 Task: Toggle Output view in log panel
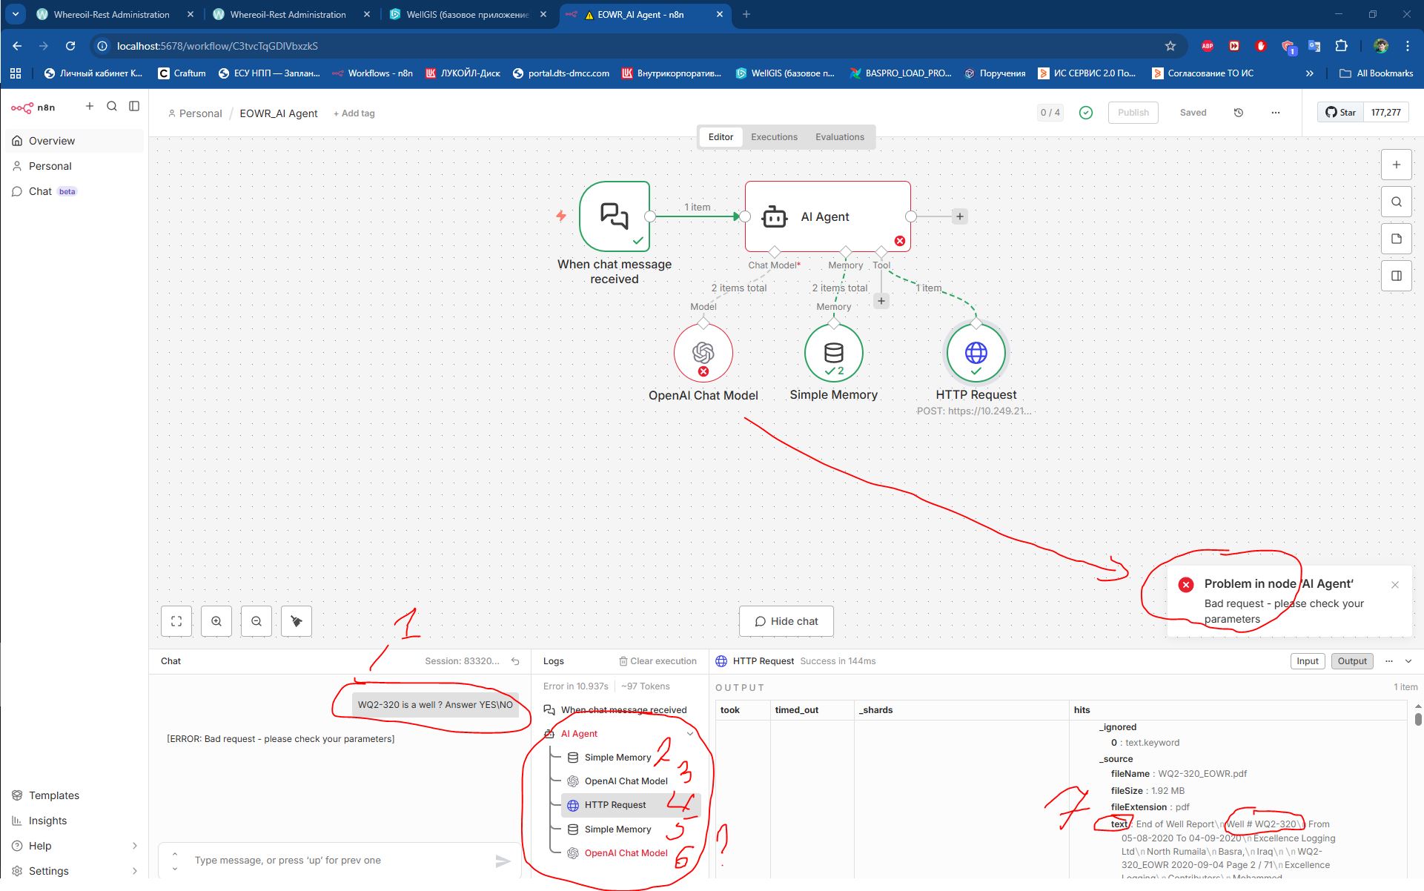pyautogui.click(x=1351, y=661)
